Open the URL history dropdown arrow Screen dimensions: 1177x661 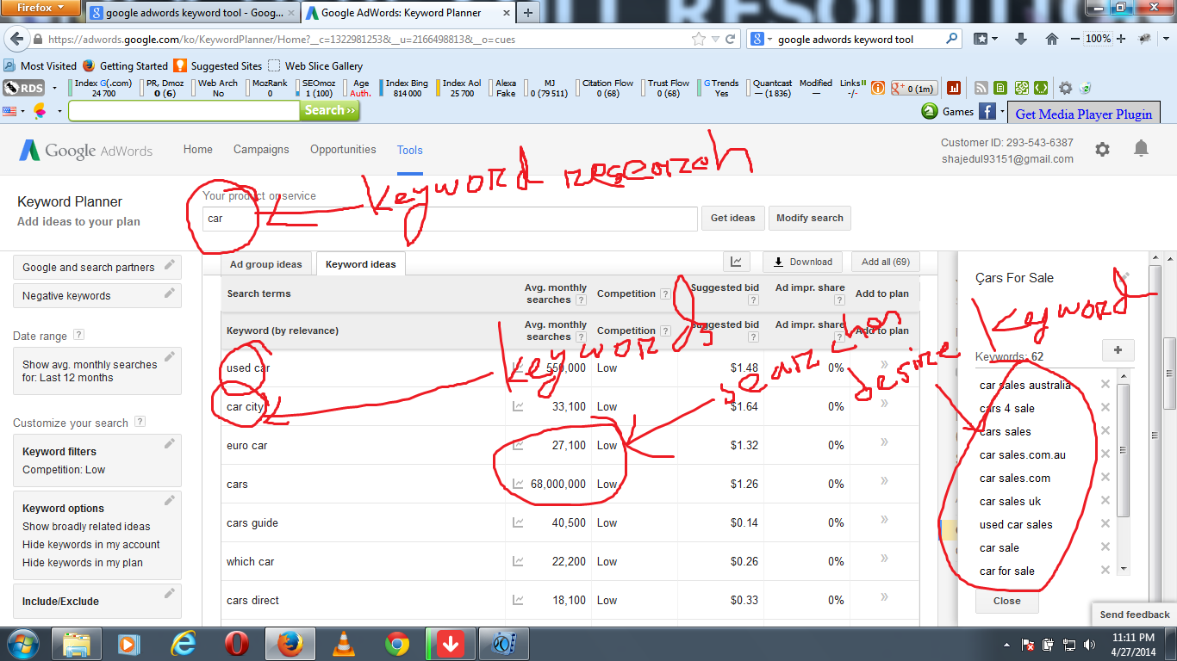tap(715, 39)
